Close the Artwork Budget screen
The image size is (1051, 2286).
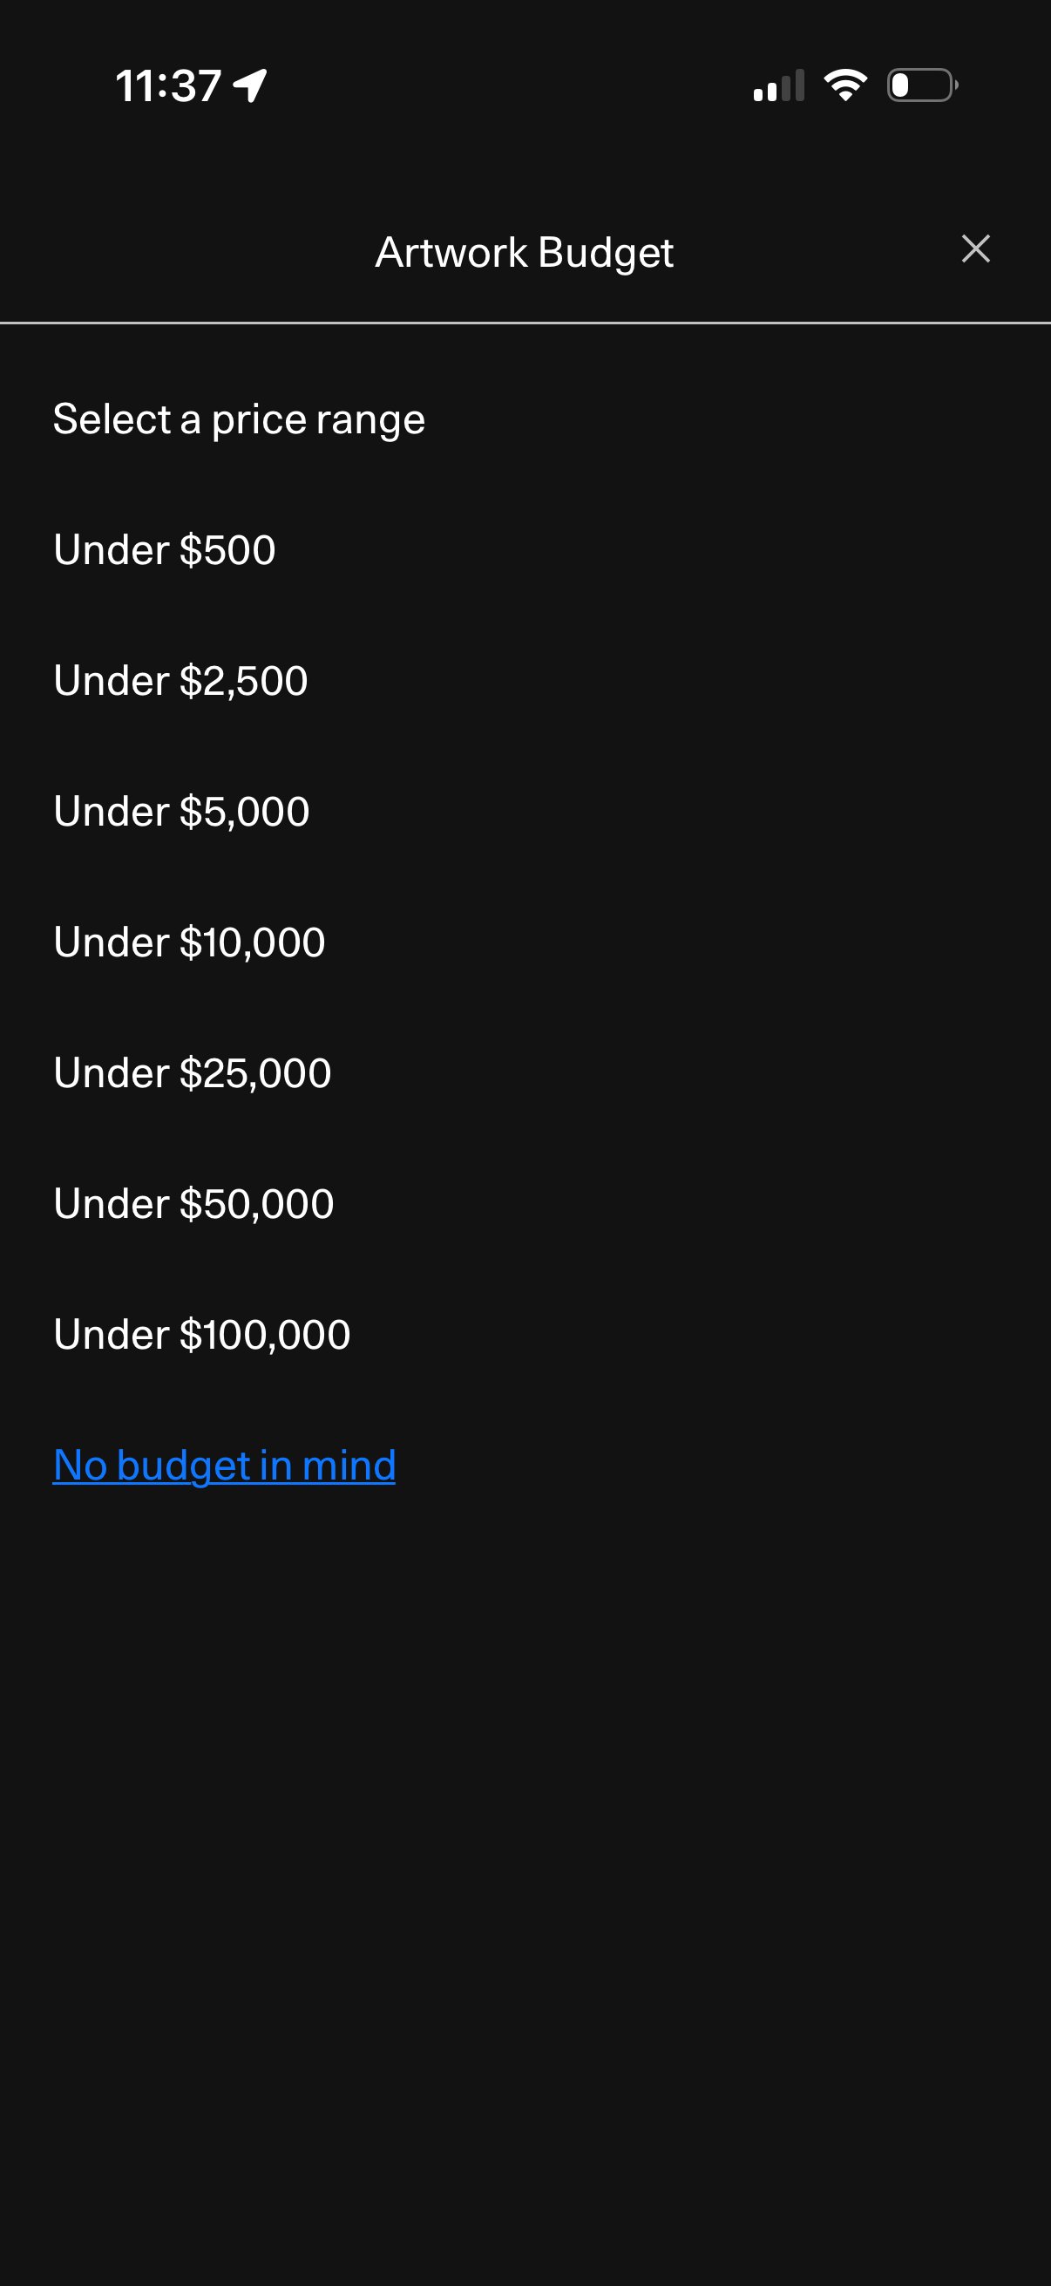(974, 249)
